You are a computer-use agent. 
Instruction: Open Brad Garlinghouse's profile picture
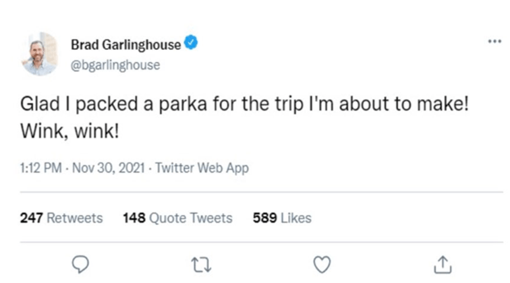pos(38,53)
